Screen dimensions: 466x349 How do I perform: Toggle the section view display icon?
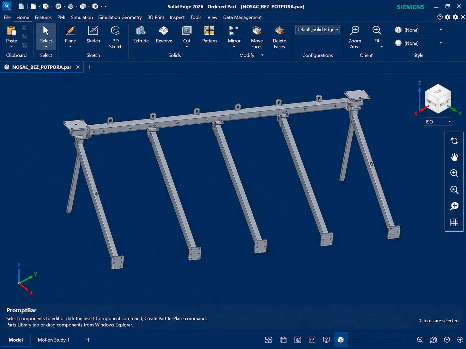pyautogui.click(x=298, y=340)
